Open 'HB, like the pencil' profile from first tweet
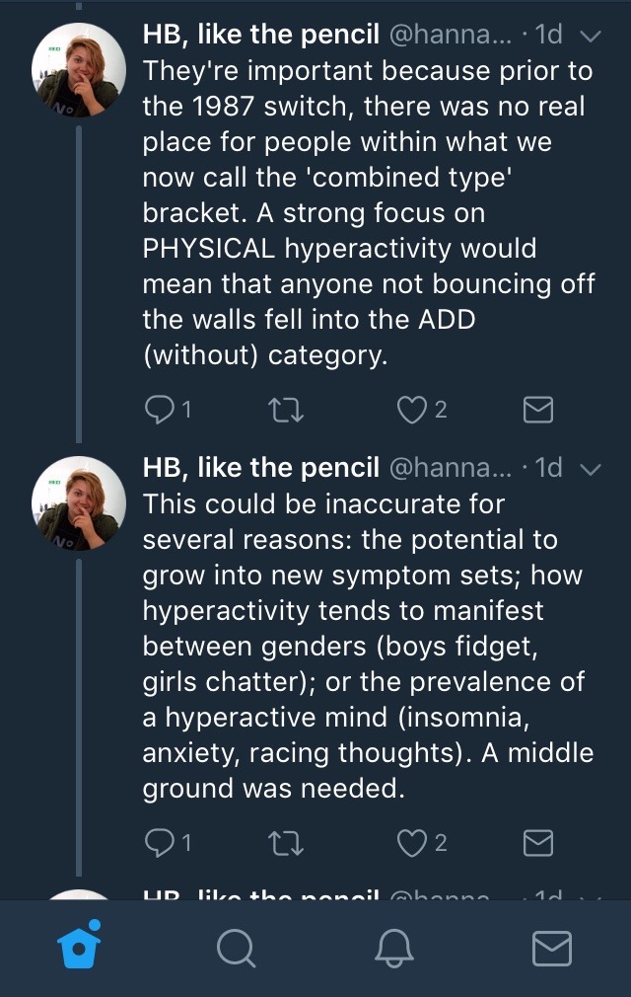631x997 pixels. [x=261, y=36]
